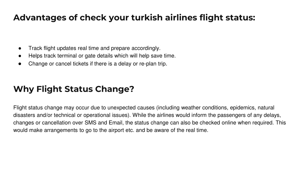This screenshot has height=170, width=303.
Task: Click the last paragraph line starting 'would make arrangements'
Action: click(111, 130)
